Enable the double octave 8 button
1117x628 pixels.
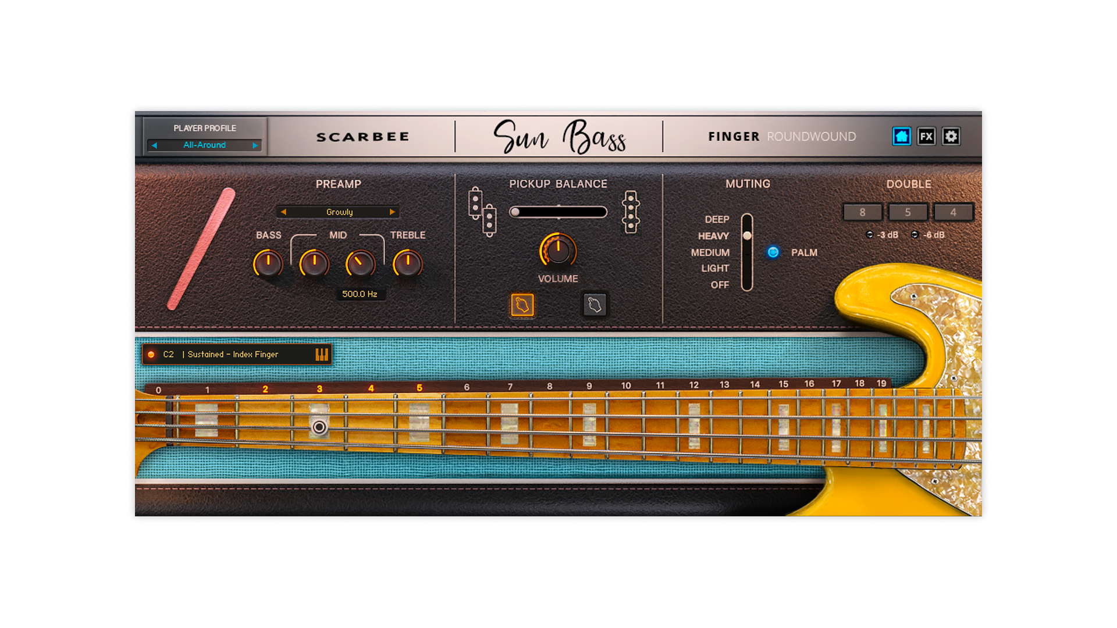[862, 212]
